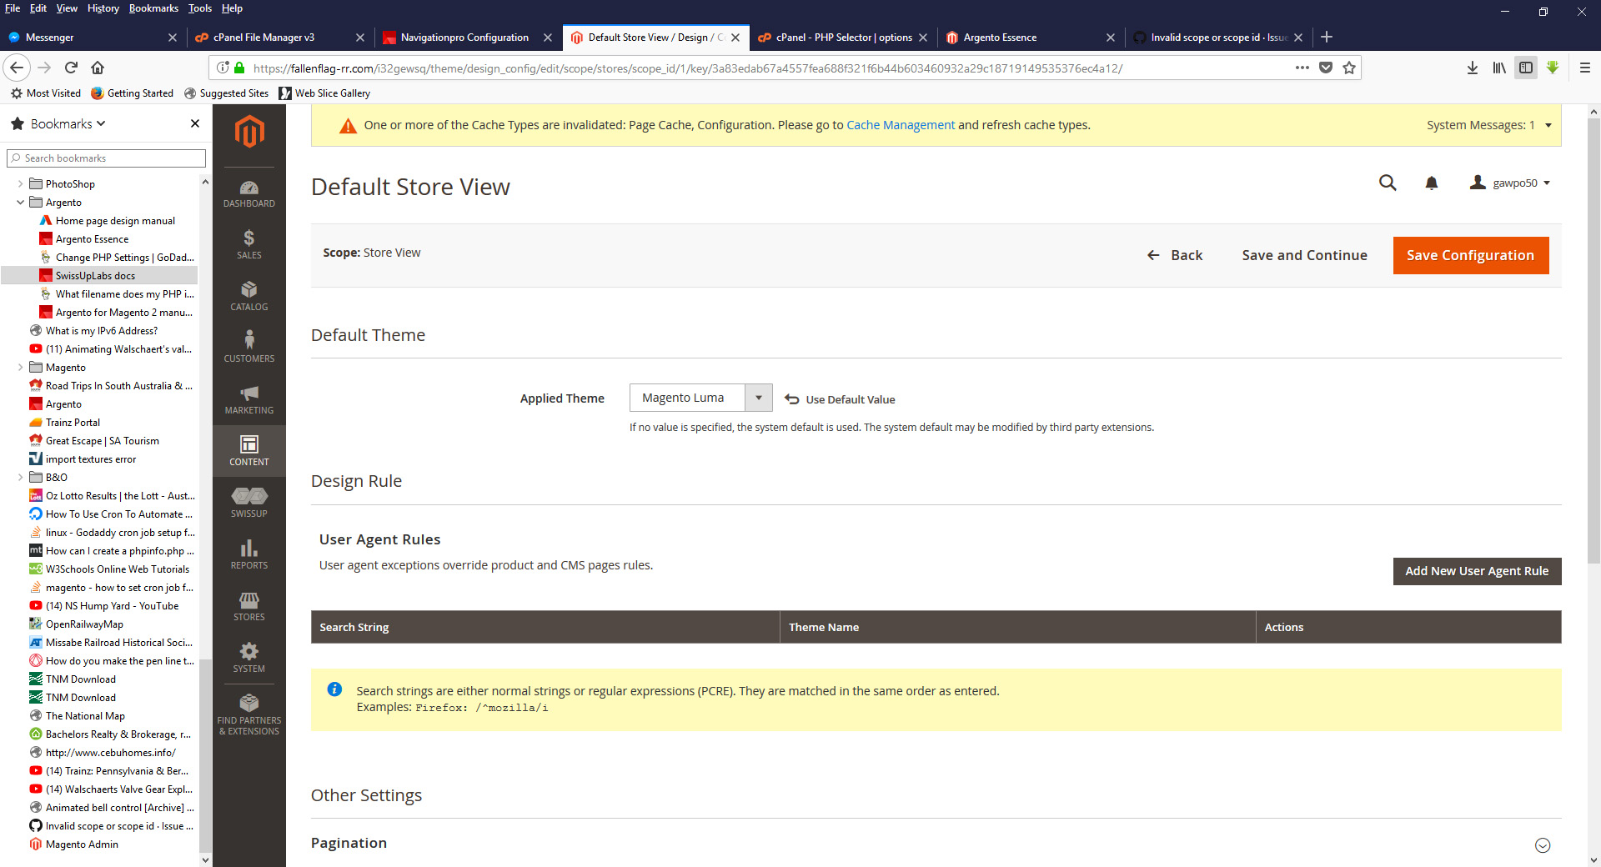Follow the Cache Management link

[900, 124]
